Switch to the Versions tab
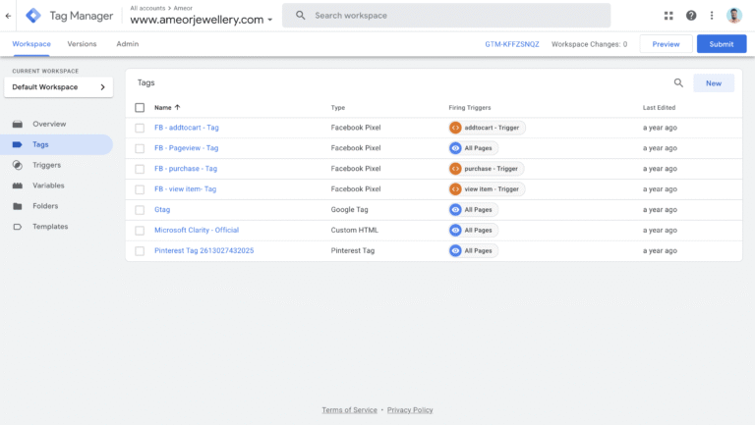 click(x=82, y=44)
